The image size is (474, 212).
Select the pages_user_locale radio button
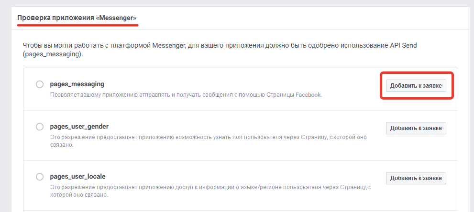[x=40, y=177]
